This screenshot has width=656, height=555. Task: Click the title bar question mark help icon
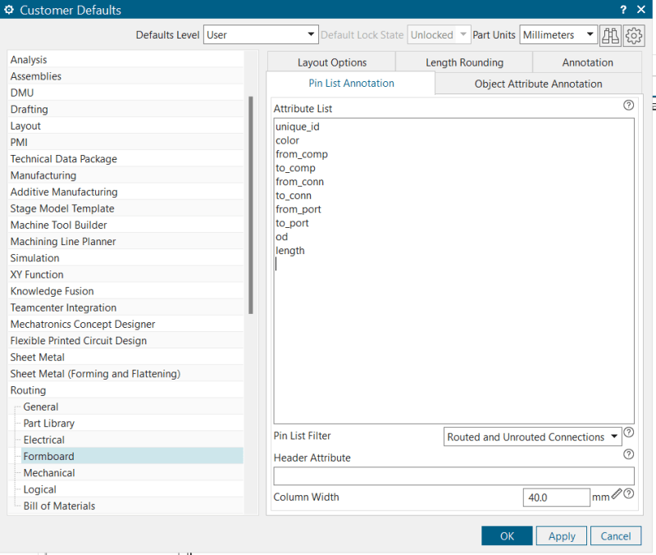pos(623,9)
